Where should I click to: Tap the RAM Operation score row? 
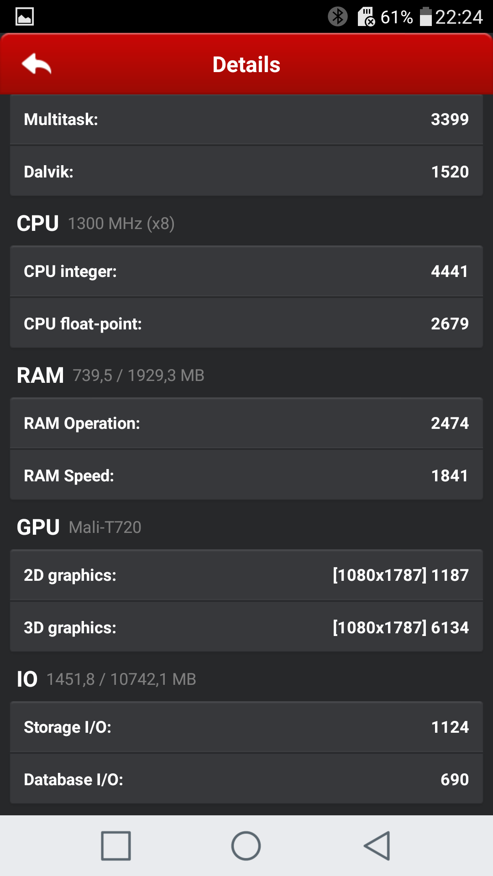point(246,423)
